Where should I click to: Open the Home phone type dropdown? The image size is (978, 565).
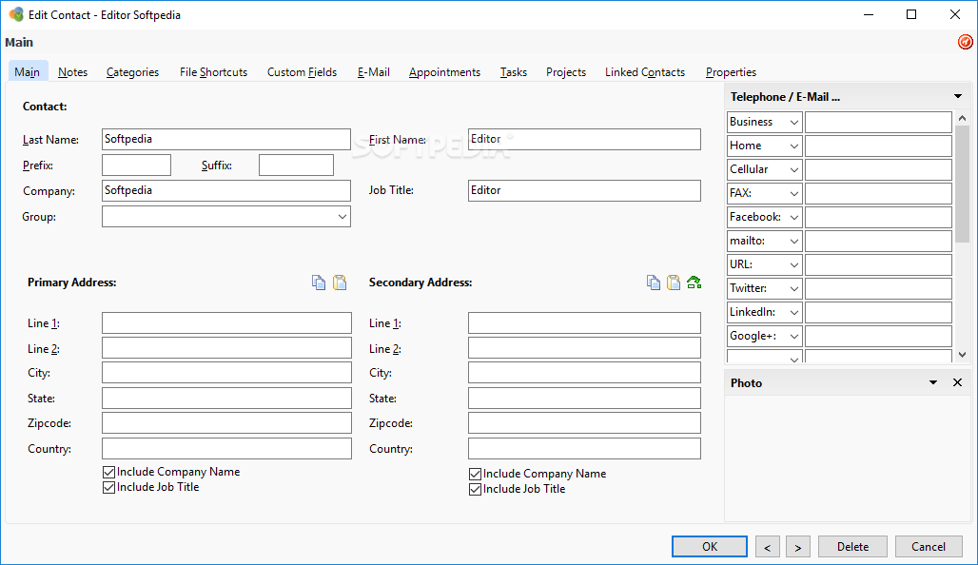pos(794,146)
